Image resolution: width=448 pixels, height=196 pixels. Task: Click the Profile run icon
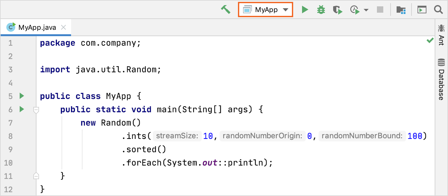pos(354,10)
